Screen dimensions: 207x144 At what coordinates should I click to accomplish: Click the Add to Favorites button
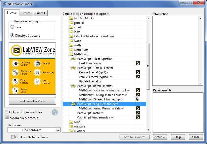pyautogui.click(x=135, y=137)
